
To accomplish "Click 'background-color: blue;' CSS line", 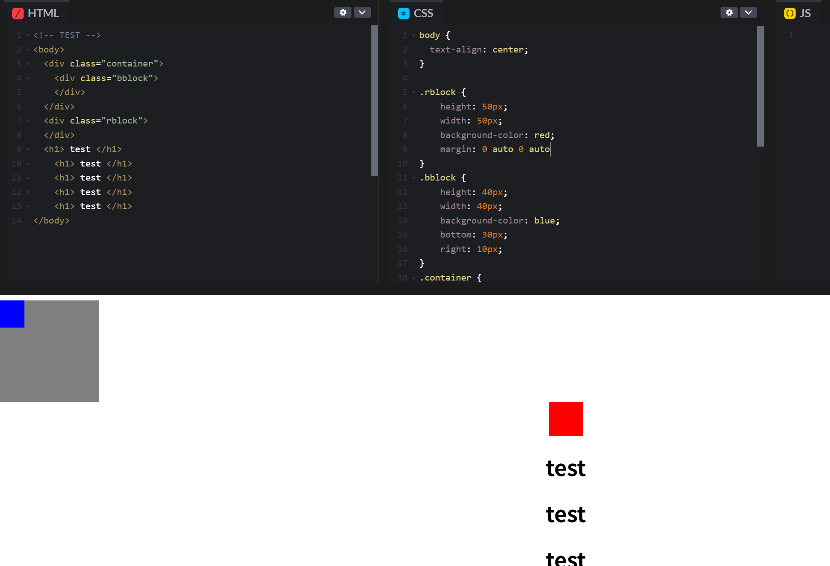I will coord(500,221).
